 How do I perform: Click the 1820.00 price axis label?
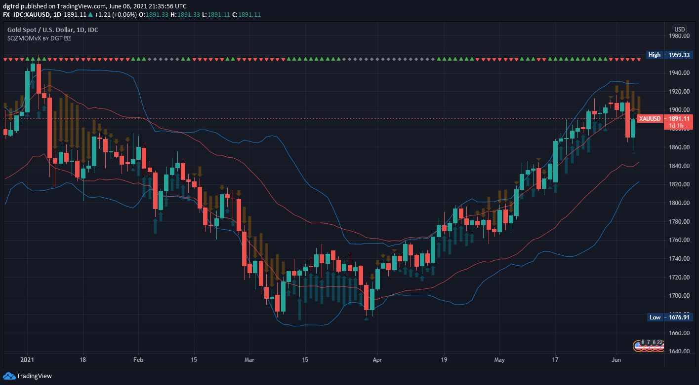[680, 184]
